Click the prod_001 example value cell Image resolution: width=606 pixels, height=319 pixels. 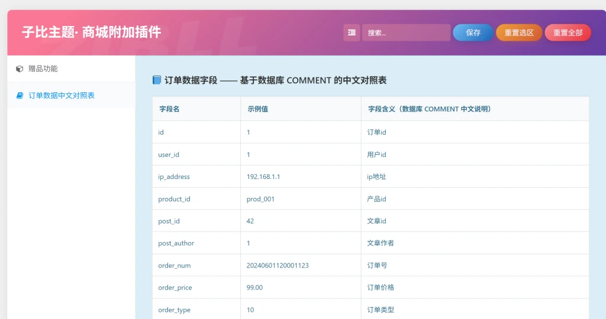click(x=260, y=199)
